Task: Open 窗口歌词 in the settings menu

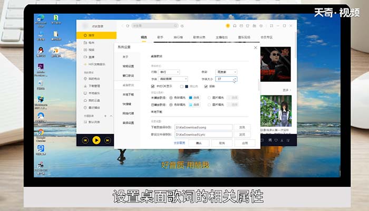Action: (x=128, y=76)
